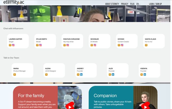This screenshot has width=172, height=109.
Task: Open Alex's LinkedIn icon
Action: (x=113, y=75)
